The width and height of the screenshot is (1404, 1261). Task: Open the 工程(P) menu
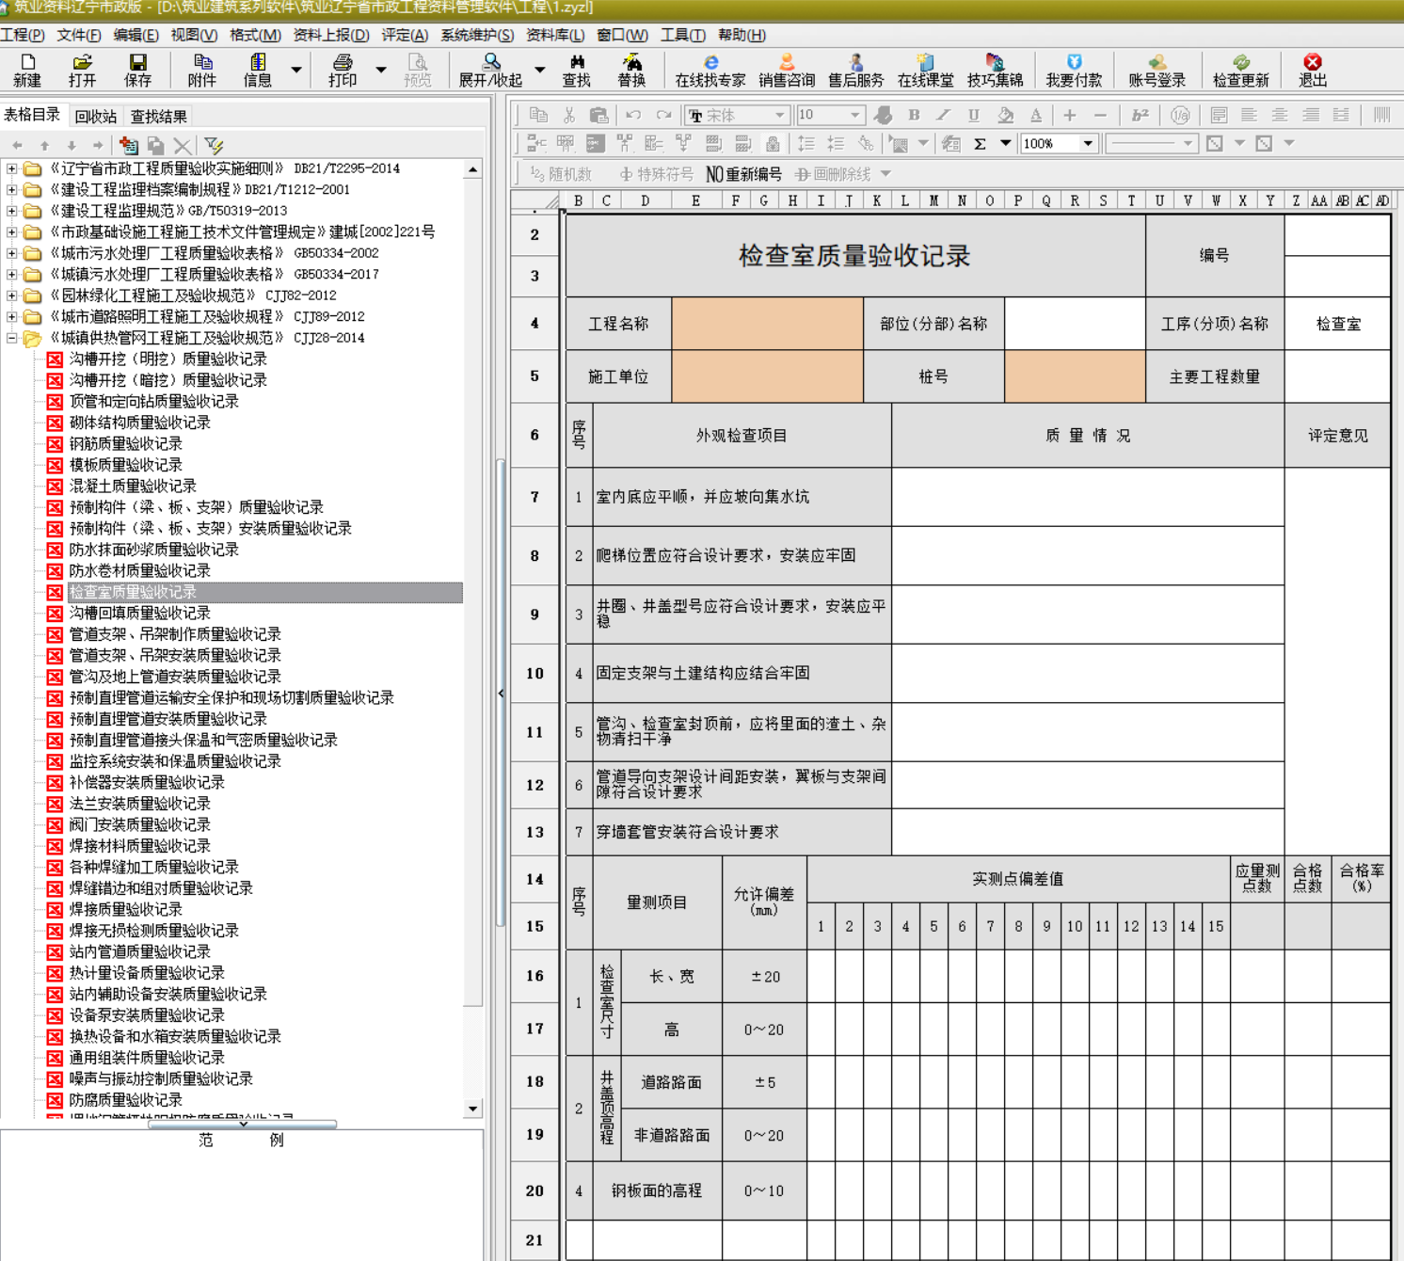tap(23, 35)
